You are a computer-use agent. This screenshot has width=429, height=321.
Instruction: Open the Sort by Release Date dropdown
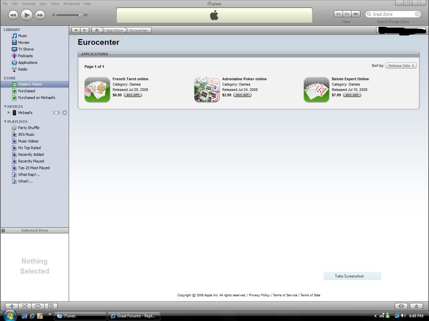[401, 66]
